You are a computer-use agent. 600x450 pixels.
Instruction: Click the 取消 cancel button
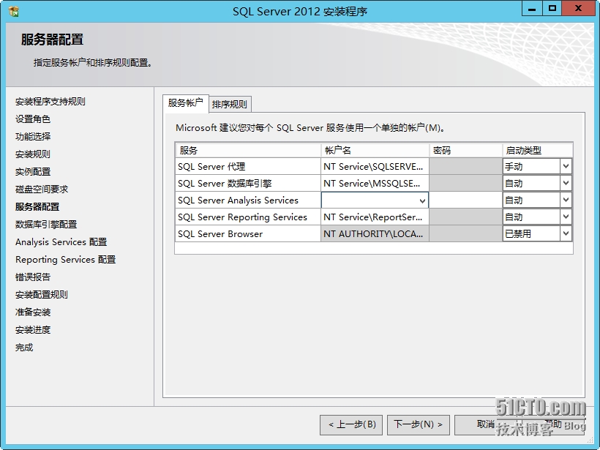tap(486, 424)
